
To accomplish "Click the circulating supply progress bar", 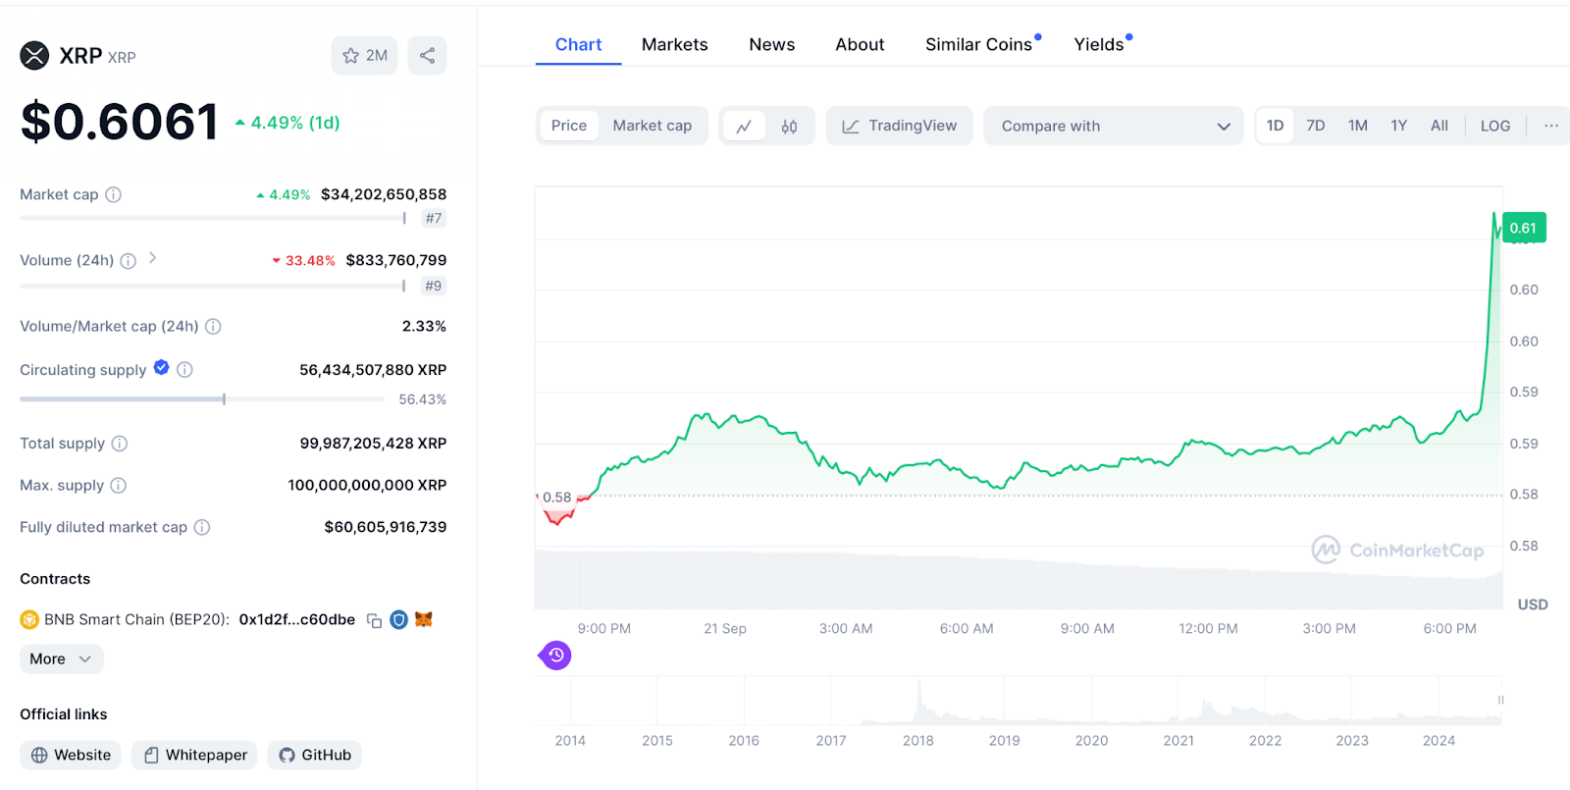I will [201, 399].
